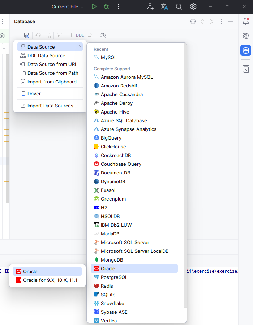
Task: Choose Apache Hive
Action: (x=134, y=112)
